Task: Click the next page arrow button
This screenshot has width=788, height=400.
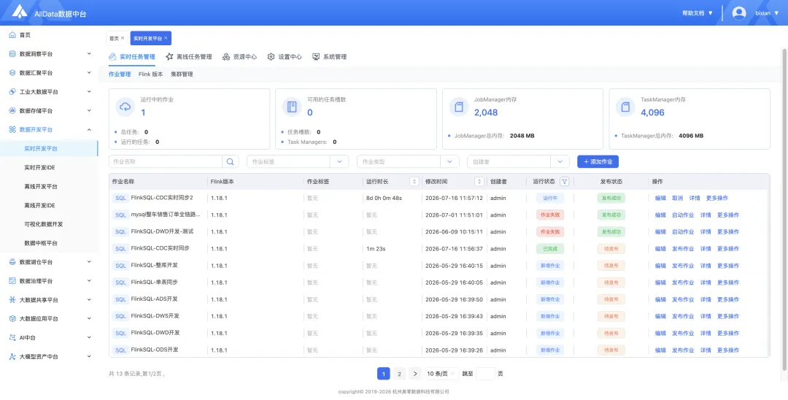Action: point(414,374)
